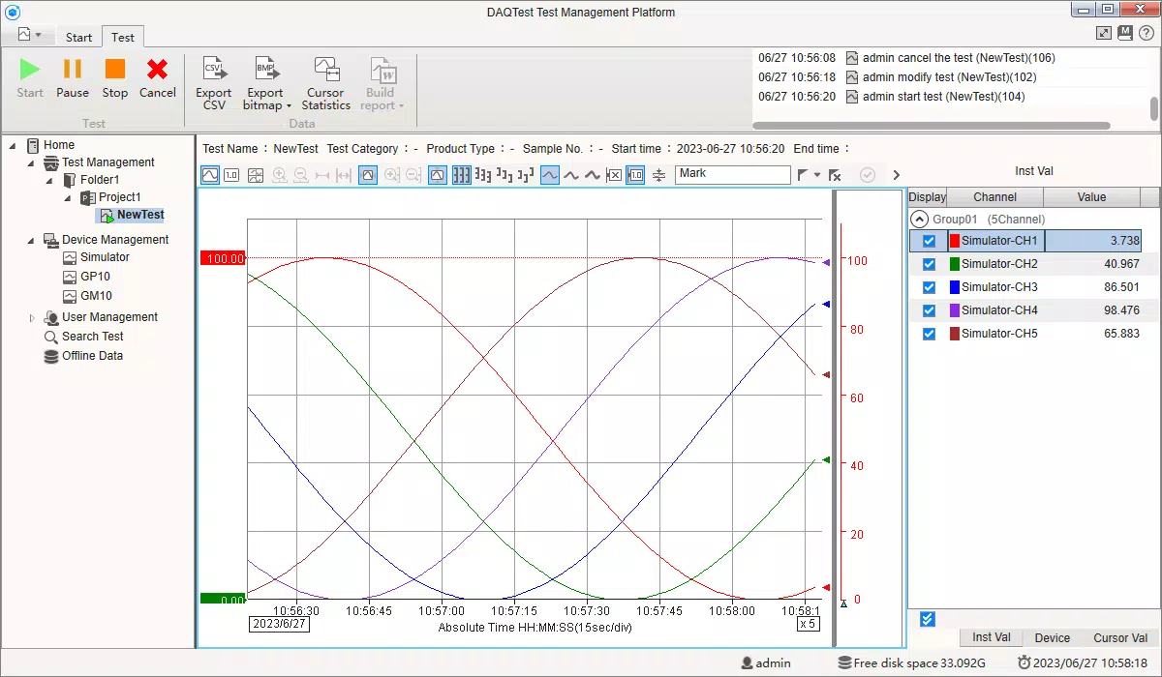Collapse the Test Management node arrow
This screenshot has height=677, width=1162.
31,163
